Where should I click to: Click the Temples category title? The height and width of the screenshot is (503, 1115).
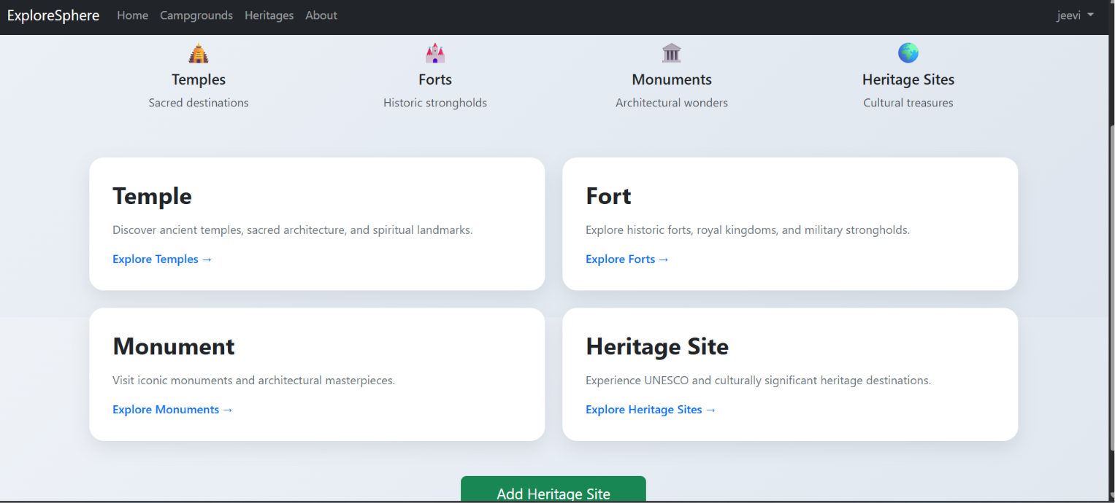(x=199, y=79)
